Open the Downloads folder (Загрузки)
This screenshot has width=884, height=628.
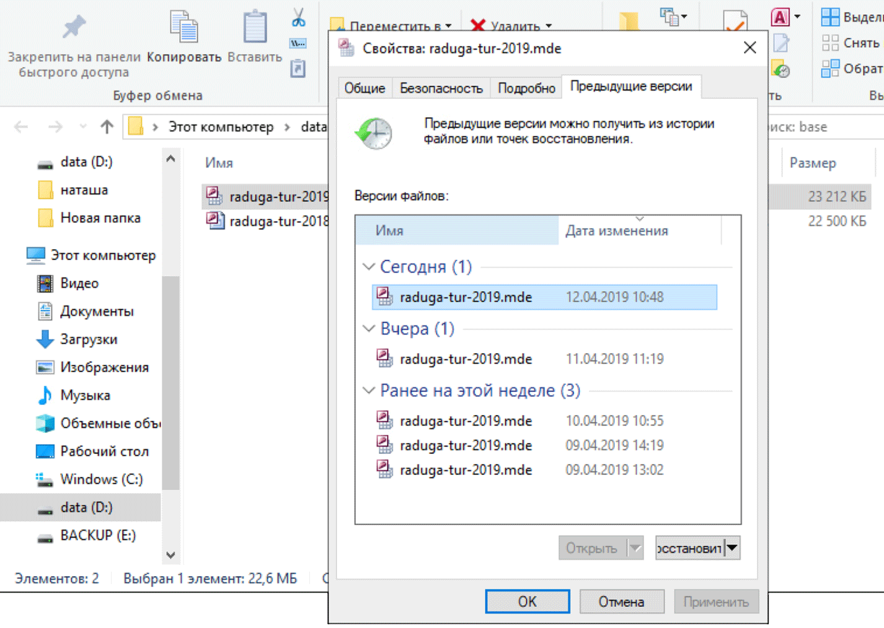pos(88,339)
